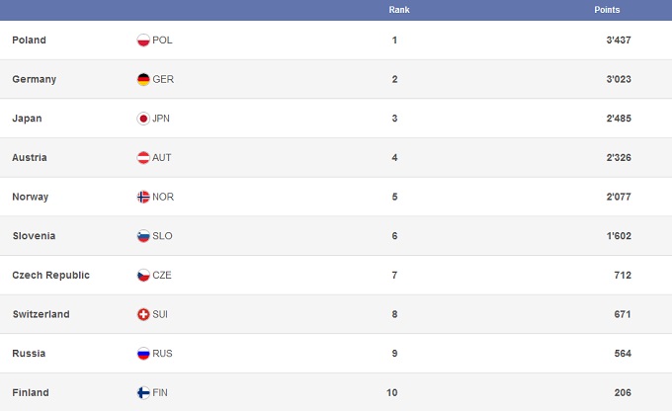Click the Switzerland flag icon

tap(143, 314)
